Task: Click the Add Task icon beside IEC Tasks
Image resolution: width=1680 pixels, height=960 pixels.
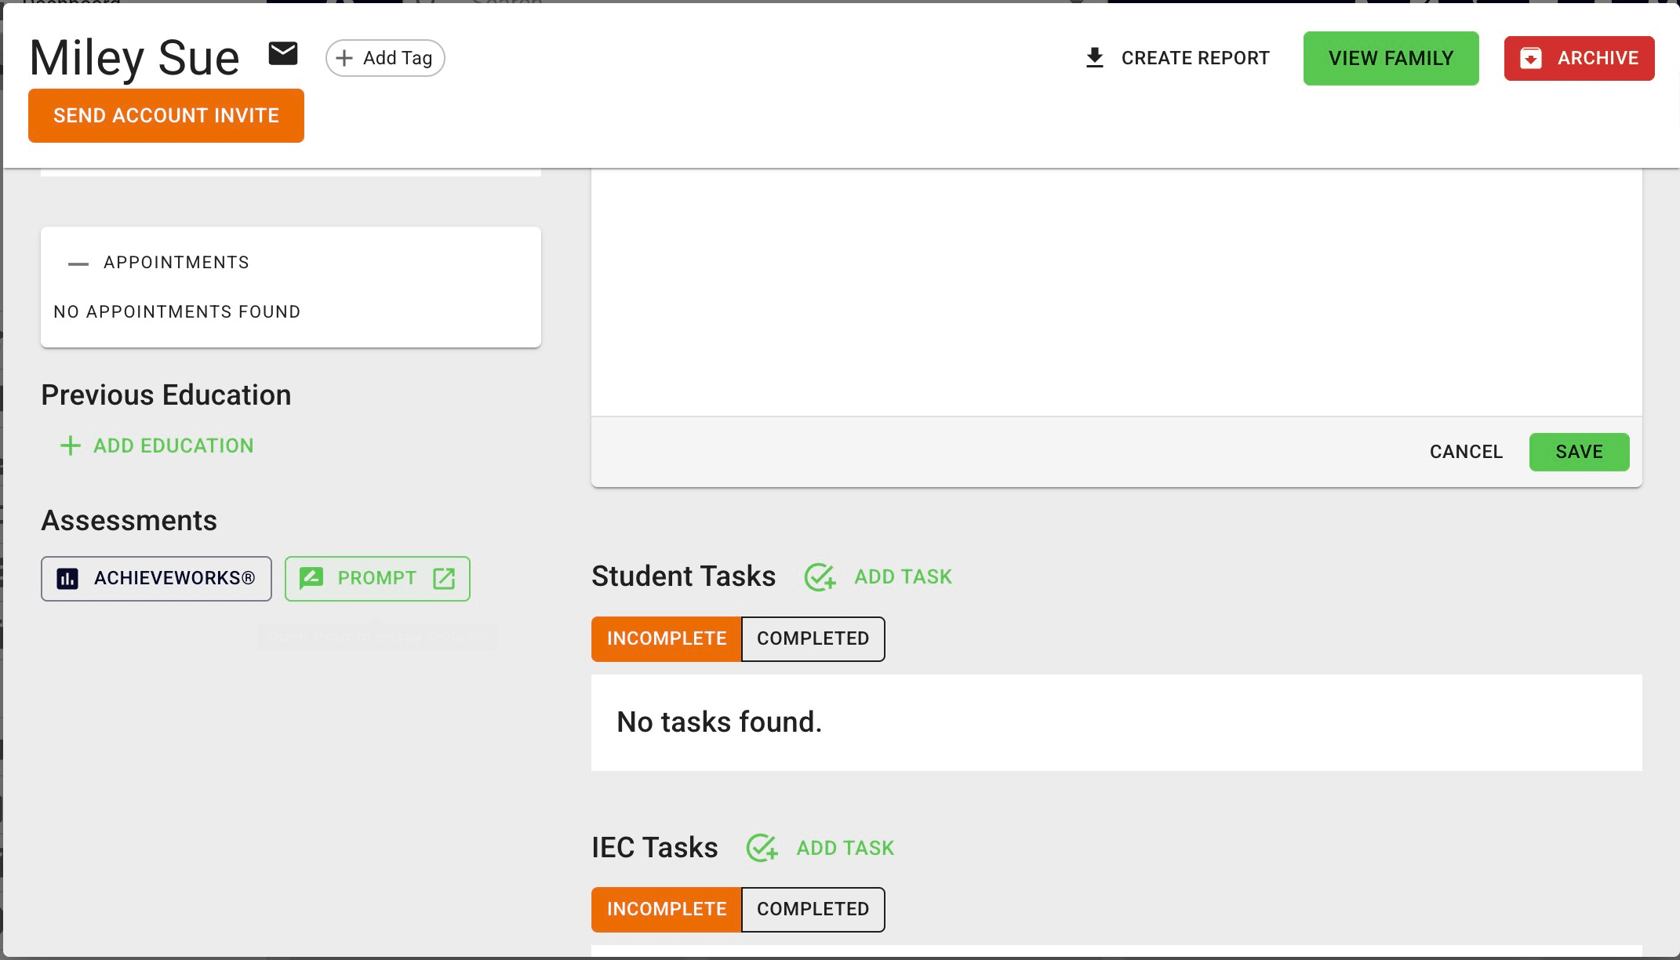Action: click(762, 849)
